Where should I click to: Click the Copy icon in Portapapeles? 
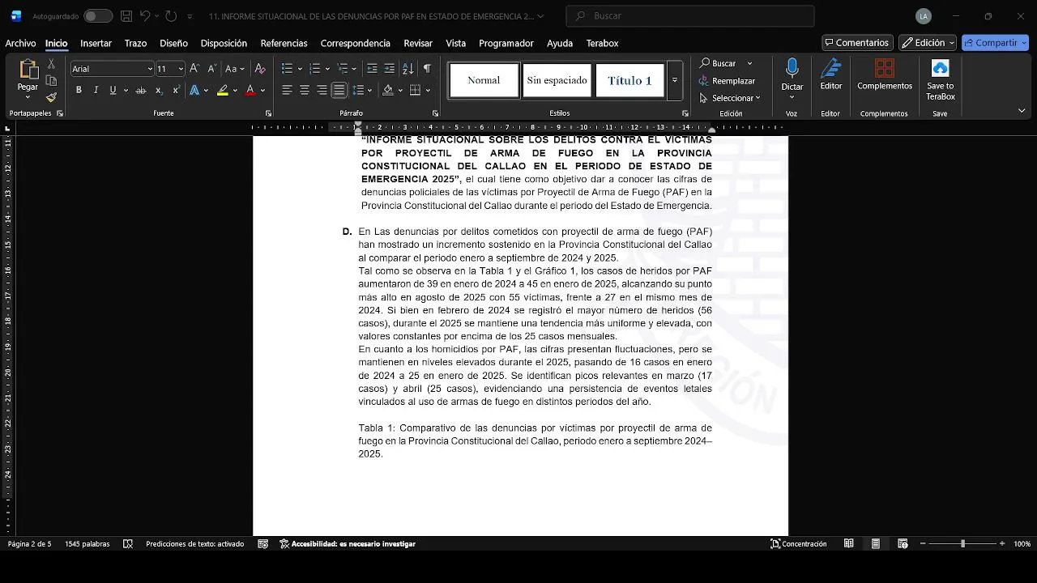click(x=51, y=80)
